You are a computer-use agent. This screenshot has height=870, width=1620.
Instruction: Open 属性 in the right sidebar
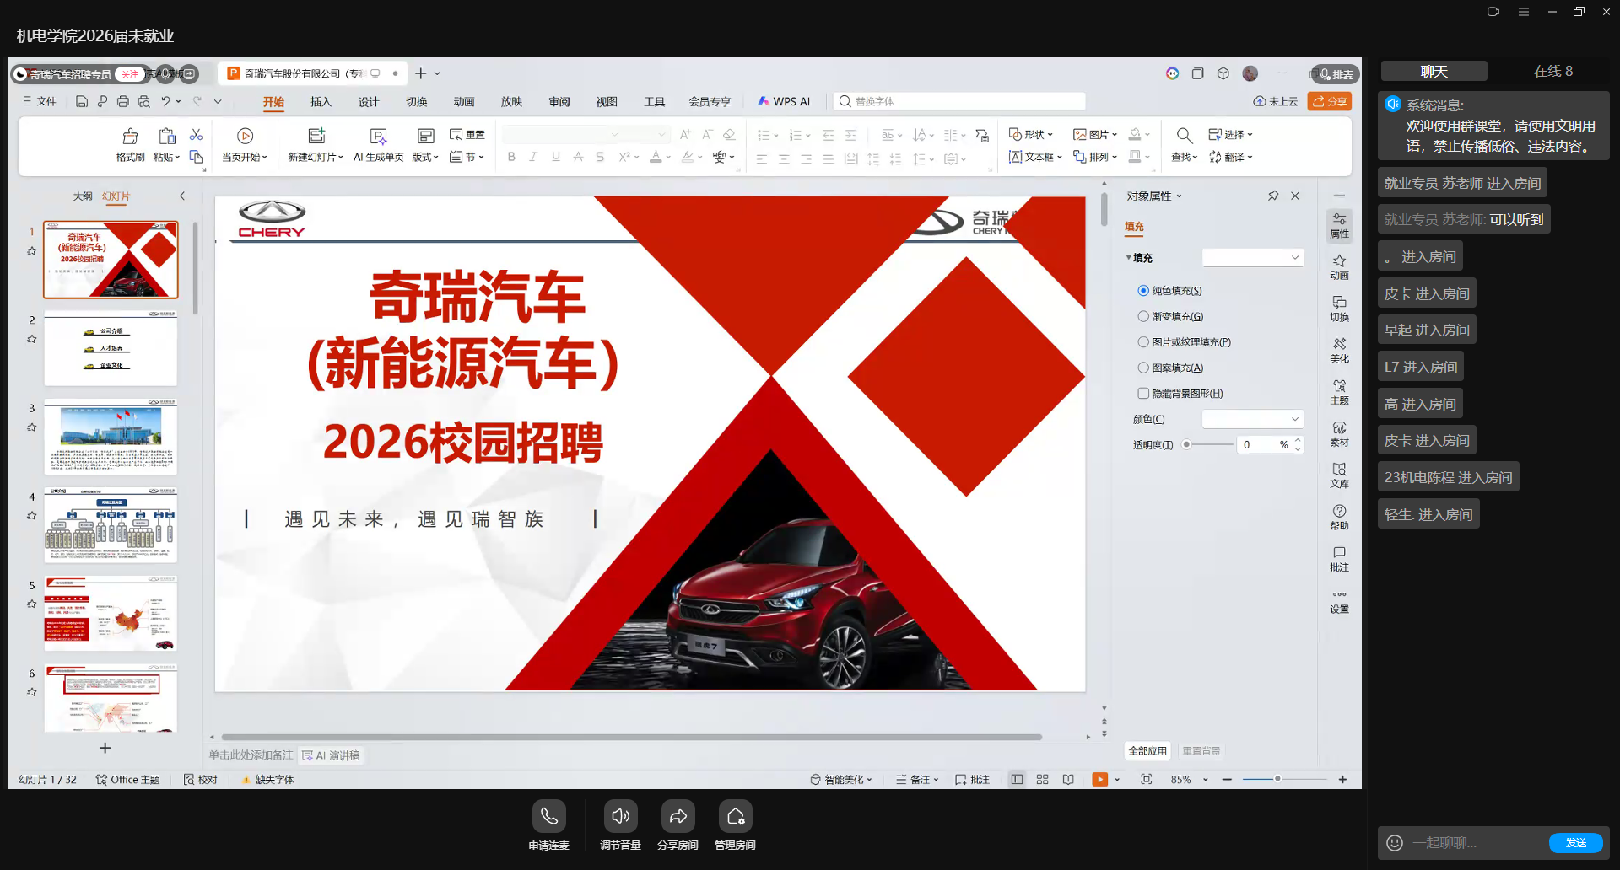pyautogui.click(x=1339, y=225)
